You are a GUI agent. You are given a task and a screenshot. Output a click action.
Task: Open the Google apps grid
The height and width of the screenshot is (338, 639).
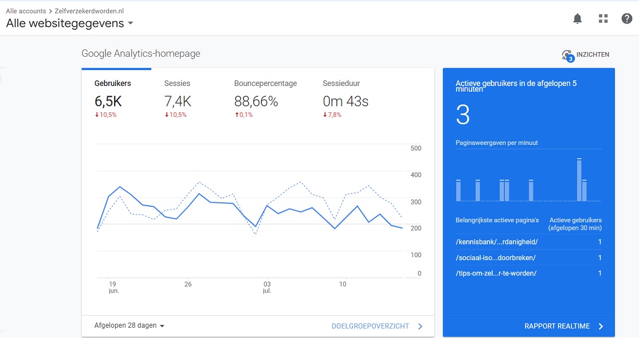603,19
